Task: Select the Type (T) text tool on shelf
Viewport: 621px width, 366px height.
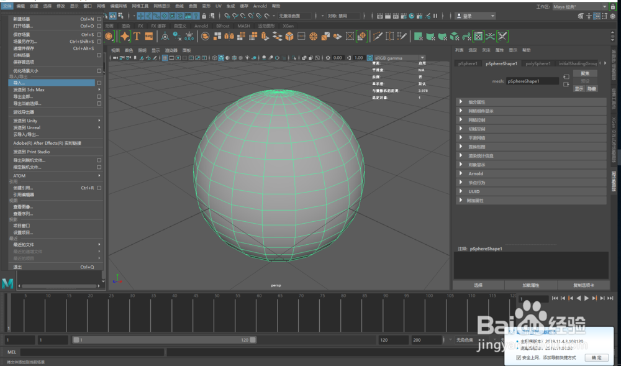Action: pyautogui.click(x=137, y=37)
